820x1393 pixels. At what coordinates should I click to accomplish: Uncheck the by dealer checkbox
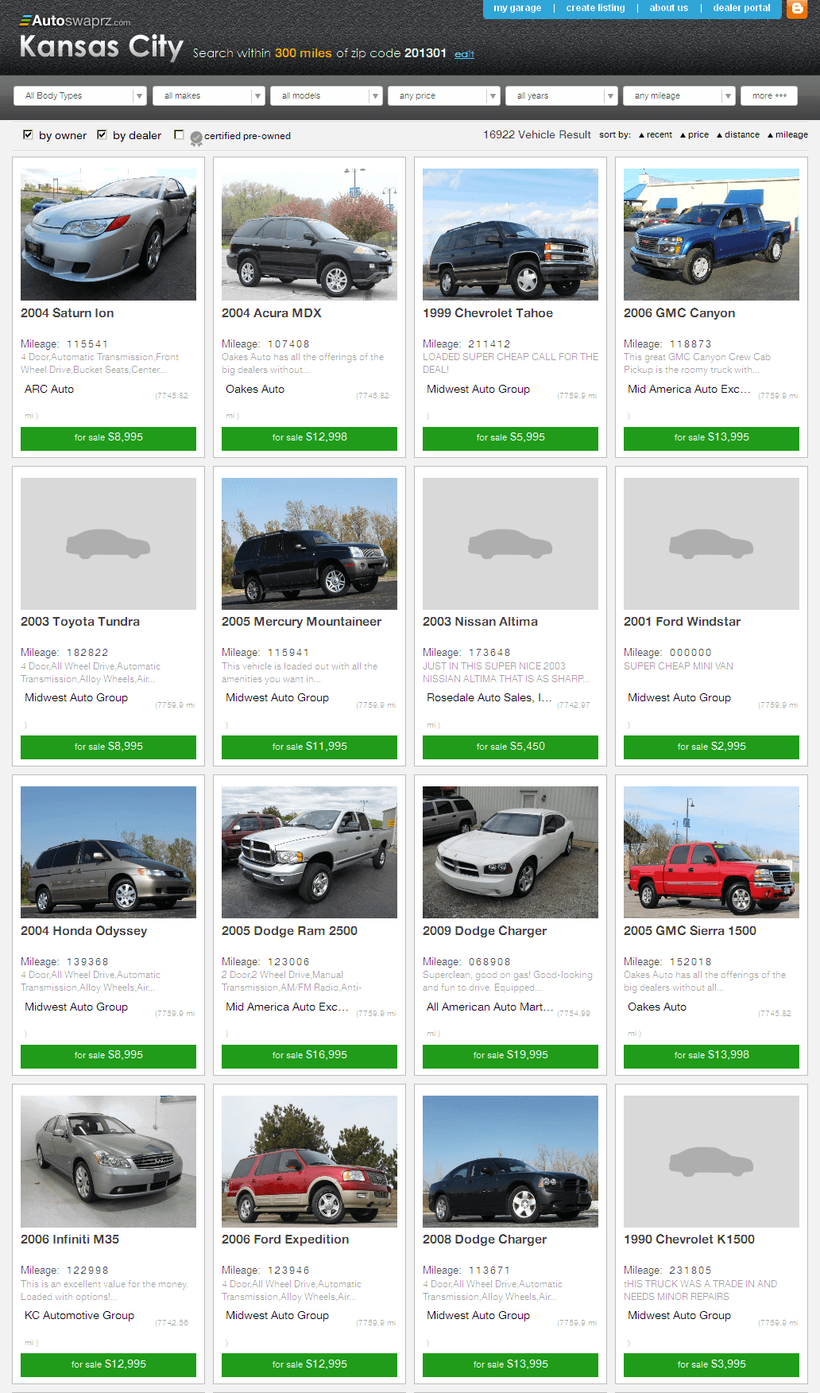coord(102,134)
